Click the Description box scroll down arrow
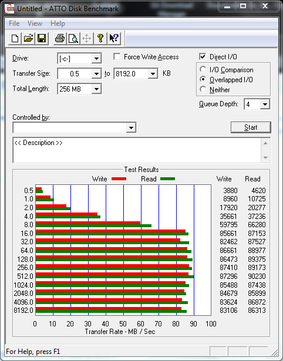Image resolution: width=283 pixels, height=361 pixels. 265,158
